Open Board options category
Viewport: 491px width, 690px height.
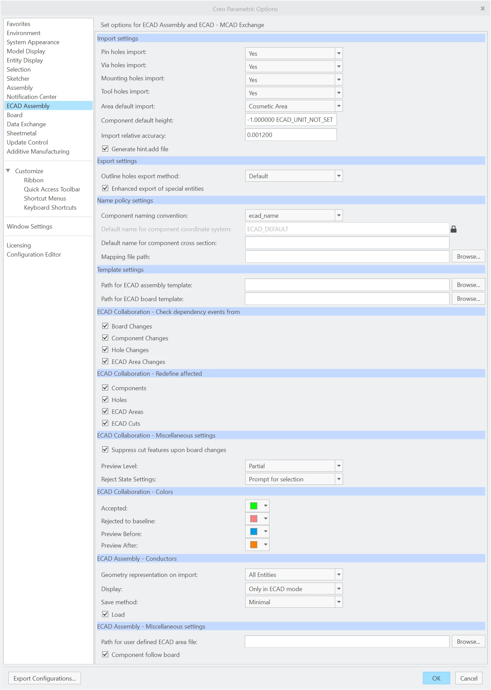pos(15,115)
